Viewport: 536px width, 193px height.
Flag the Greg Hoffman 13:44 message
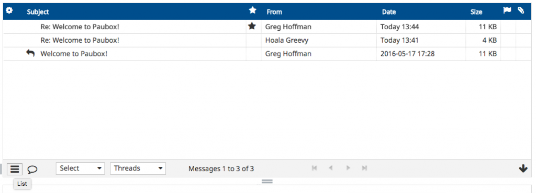[508, 27]
